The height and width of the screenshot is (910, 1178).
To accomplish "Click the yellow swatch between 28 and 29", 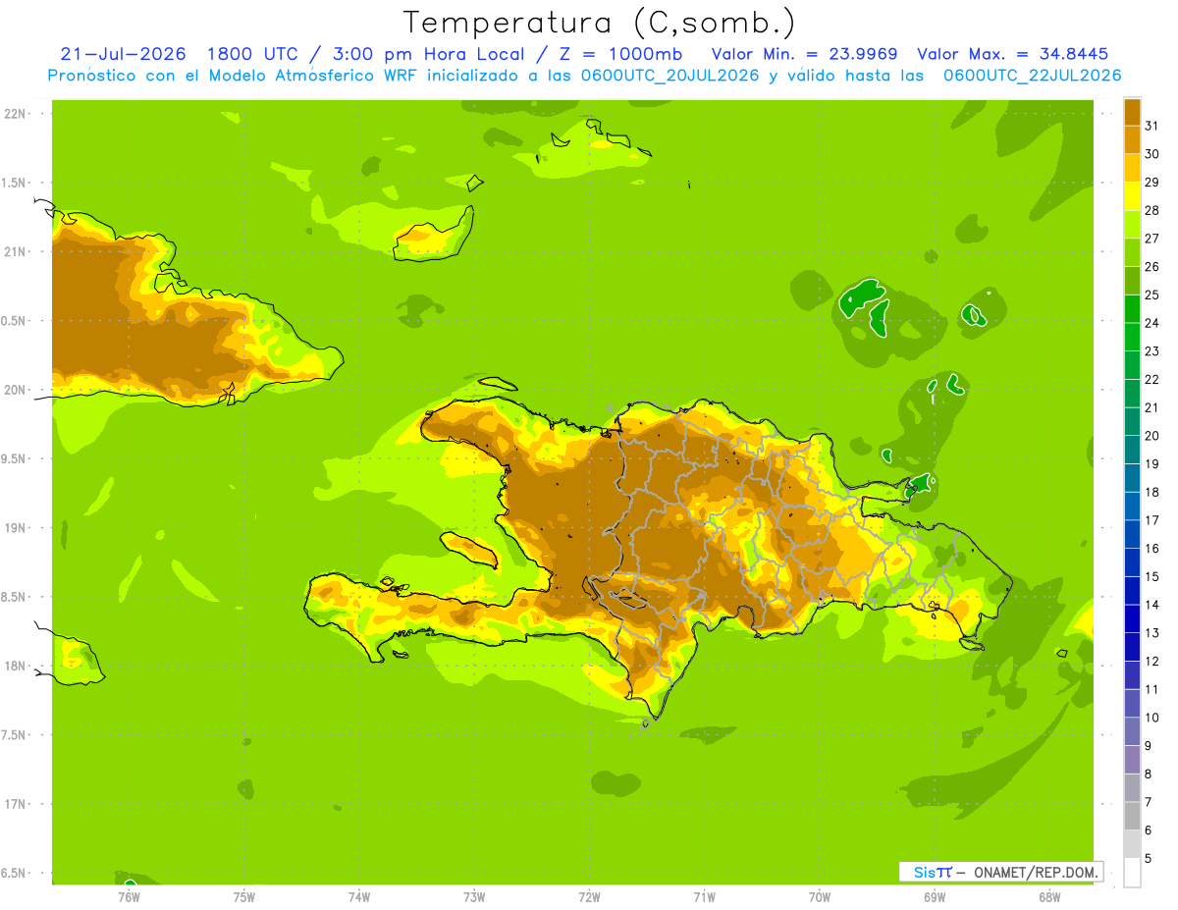I will (x=1132, y=196).
